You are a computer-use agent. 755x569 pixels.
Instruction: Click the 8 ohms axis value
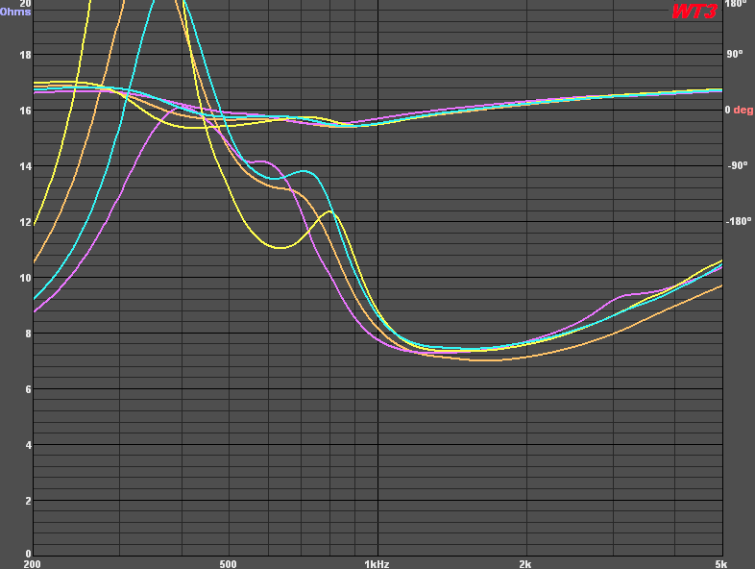pyautogui.click(x=28, y=334)
